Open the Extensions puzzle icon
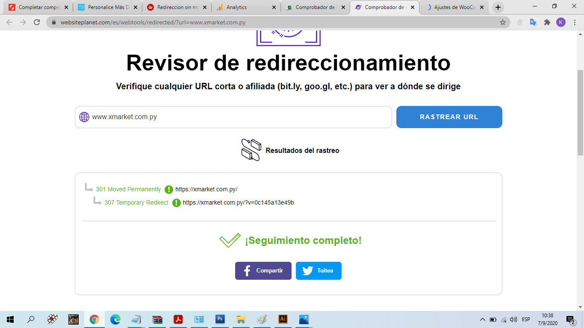Viewport: 584px width, 328px height. (x=547, y=22)
